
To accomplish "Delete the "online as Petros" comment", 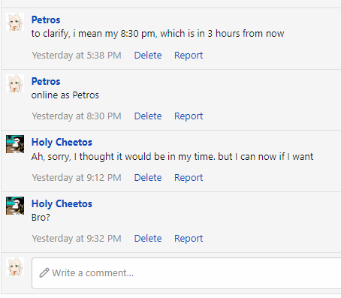I will coord(148,116).
